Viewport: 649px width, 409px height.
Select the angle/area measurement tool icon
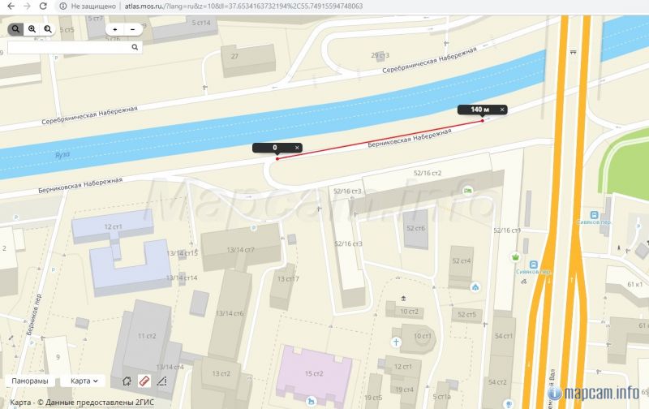tap(161, 381)
